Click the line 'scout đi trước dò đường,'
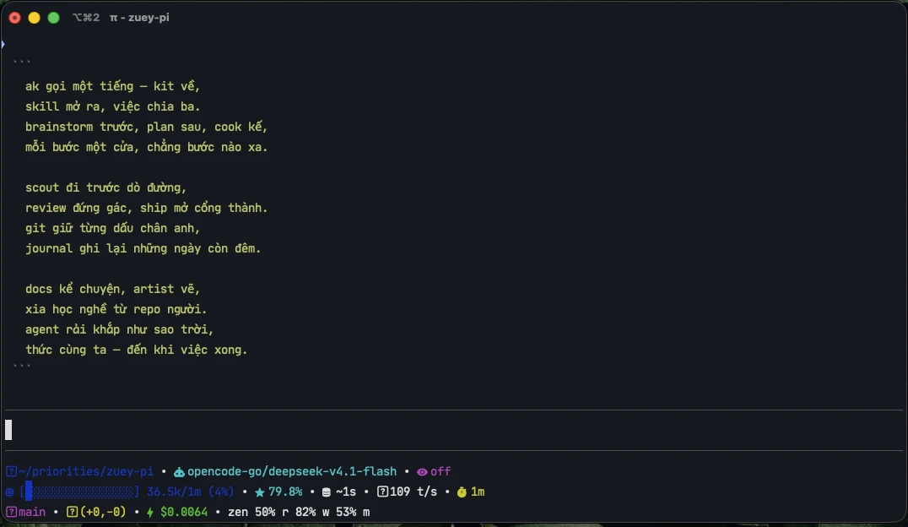Viewport: 908px width, 527px height. [106, 187]
